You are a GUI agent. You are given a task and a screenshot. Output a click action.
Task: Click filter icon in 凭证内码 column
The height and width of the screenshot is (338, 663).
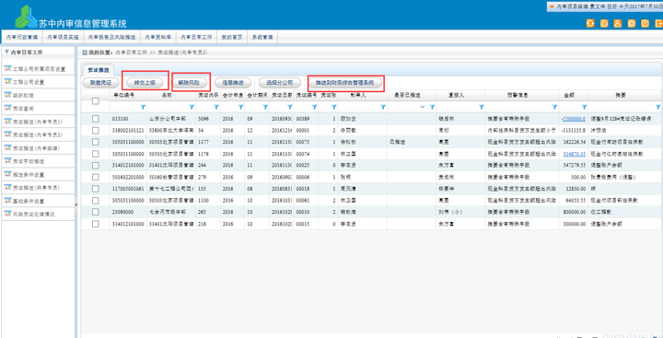(x=216, y=108)
